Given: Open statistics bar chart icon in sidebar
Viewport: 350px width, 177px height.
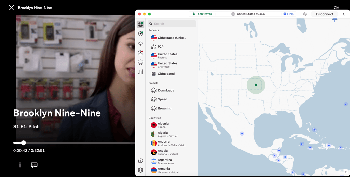Looking at the screenshot, I should [140, 72].
